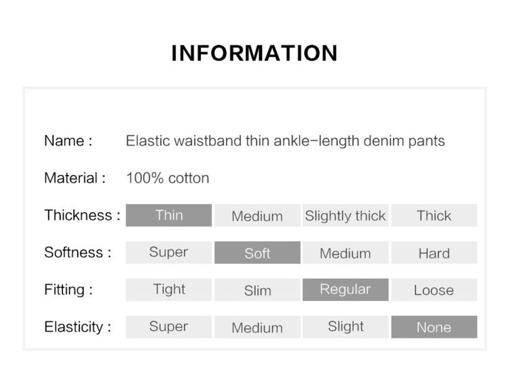The width and height of the screenshot is (509, 371).
Task: Select the highlighted Regular fitting option
Action: point(345,290)
